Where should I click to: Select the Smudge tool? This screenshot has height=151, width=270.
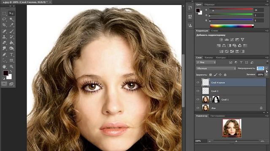tap(4, 49)
